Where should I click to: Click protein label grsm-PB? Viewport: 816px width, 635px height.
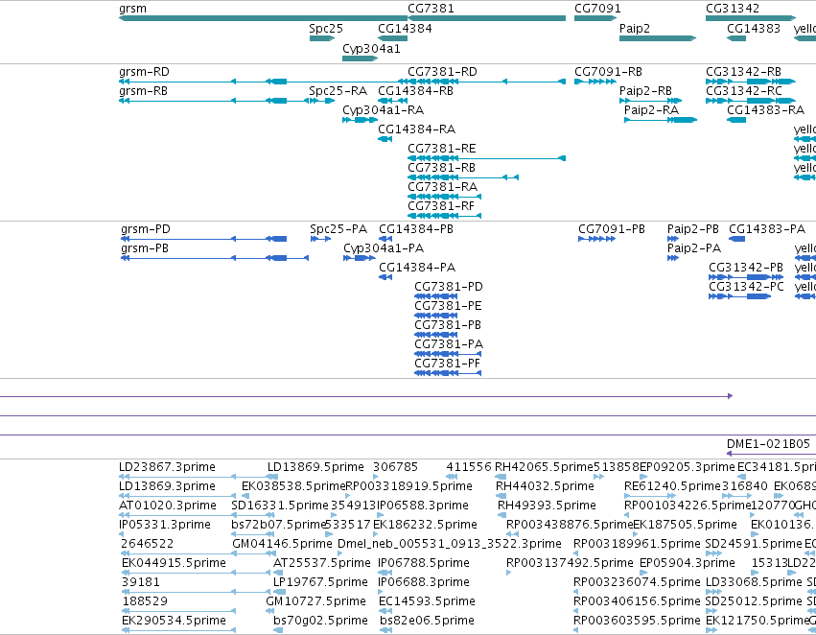pyautogui.click(x=145, y=248)
